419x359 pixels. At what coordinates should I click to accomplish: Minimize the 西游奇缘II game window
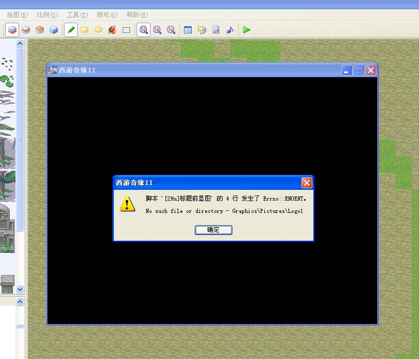point(347,70)
